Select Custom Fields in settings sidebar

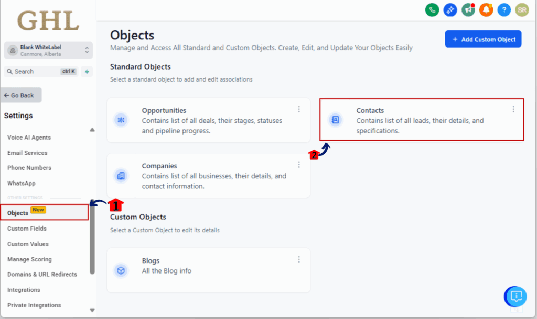tap(27, 229)
